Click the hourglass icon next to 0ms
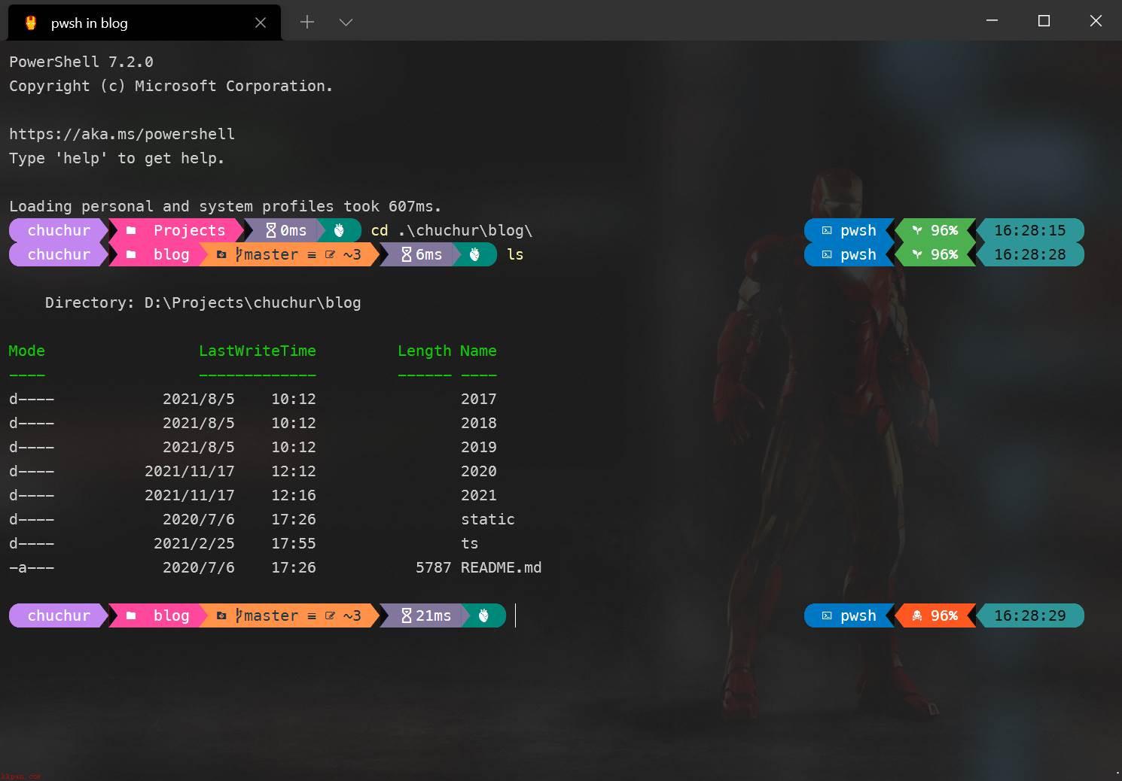Viewport: 1122px width, 781px height. [271, 230]
